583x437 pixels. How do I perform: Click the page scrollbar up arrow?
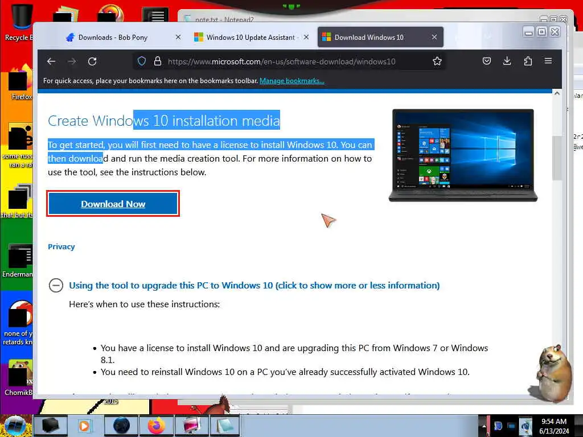pyautogui.click(x=557, y=94)
